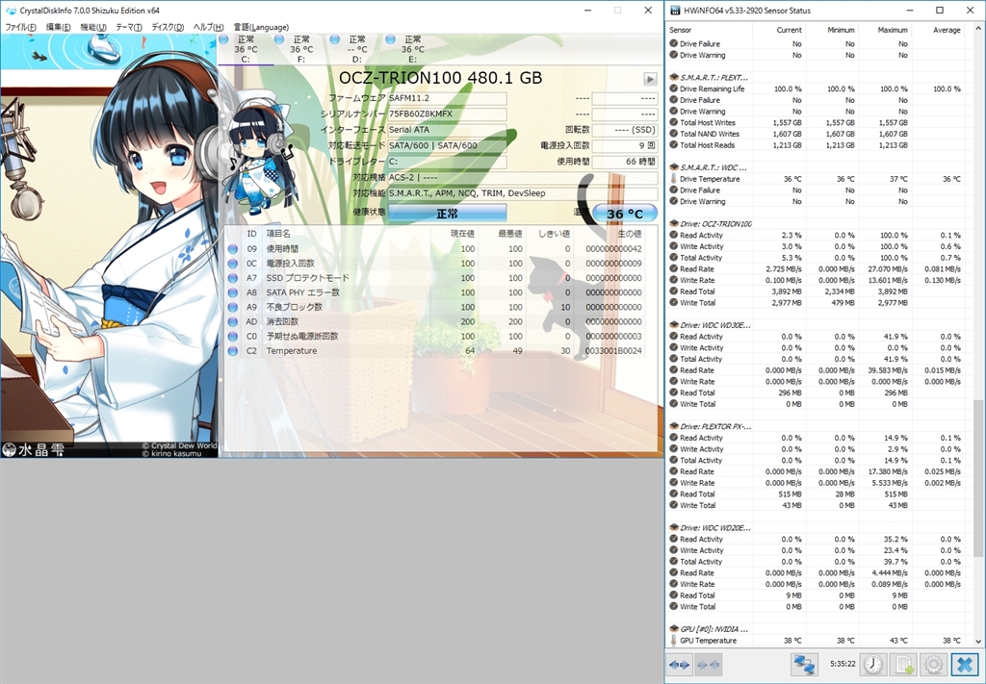Screen dimensions: 986x684
Task: Click the Serial ATA interface field
Action: pos(447,129)
